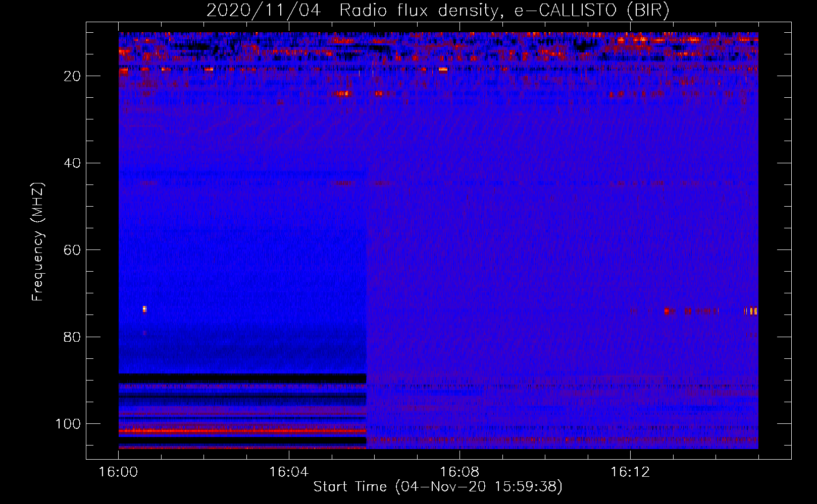Click the '80' frequency tick label
This screenshot has width=817, height=504.
pos(73,337)
